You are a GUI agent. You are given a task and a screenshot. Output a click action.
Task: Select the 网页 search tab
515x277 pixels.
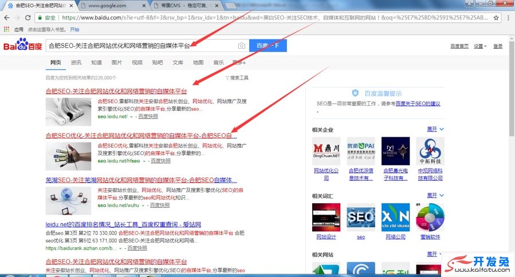(x=56, y=62)
